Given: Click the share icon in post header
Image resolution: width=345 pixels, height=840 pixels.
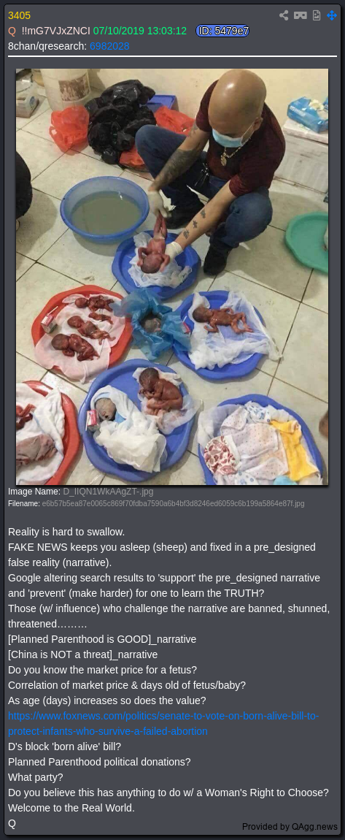Looking at the screenshot, I should [284, 15].
